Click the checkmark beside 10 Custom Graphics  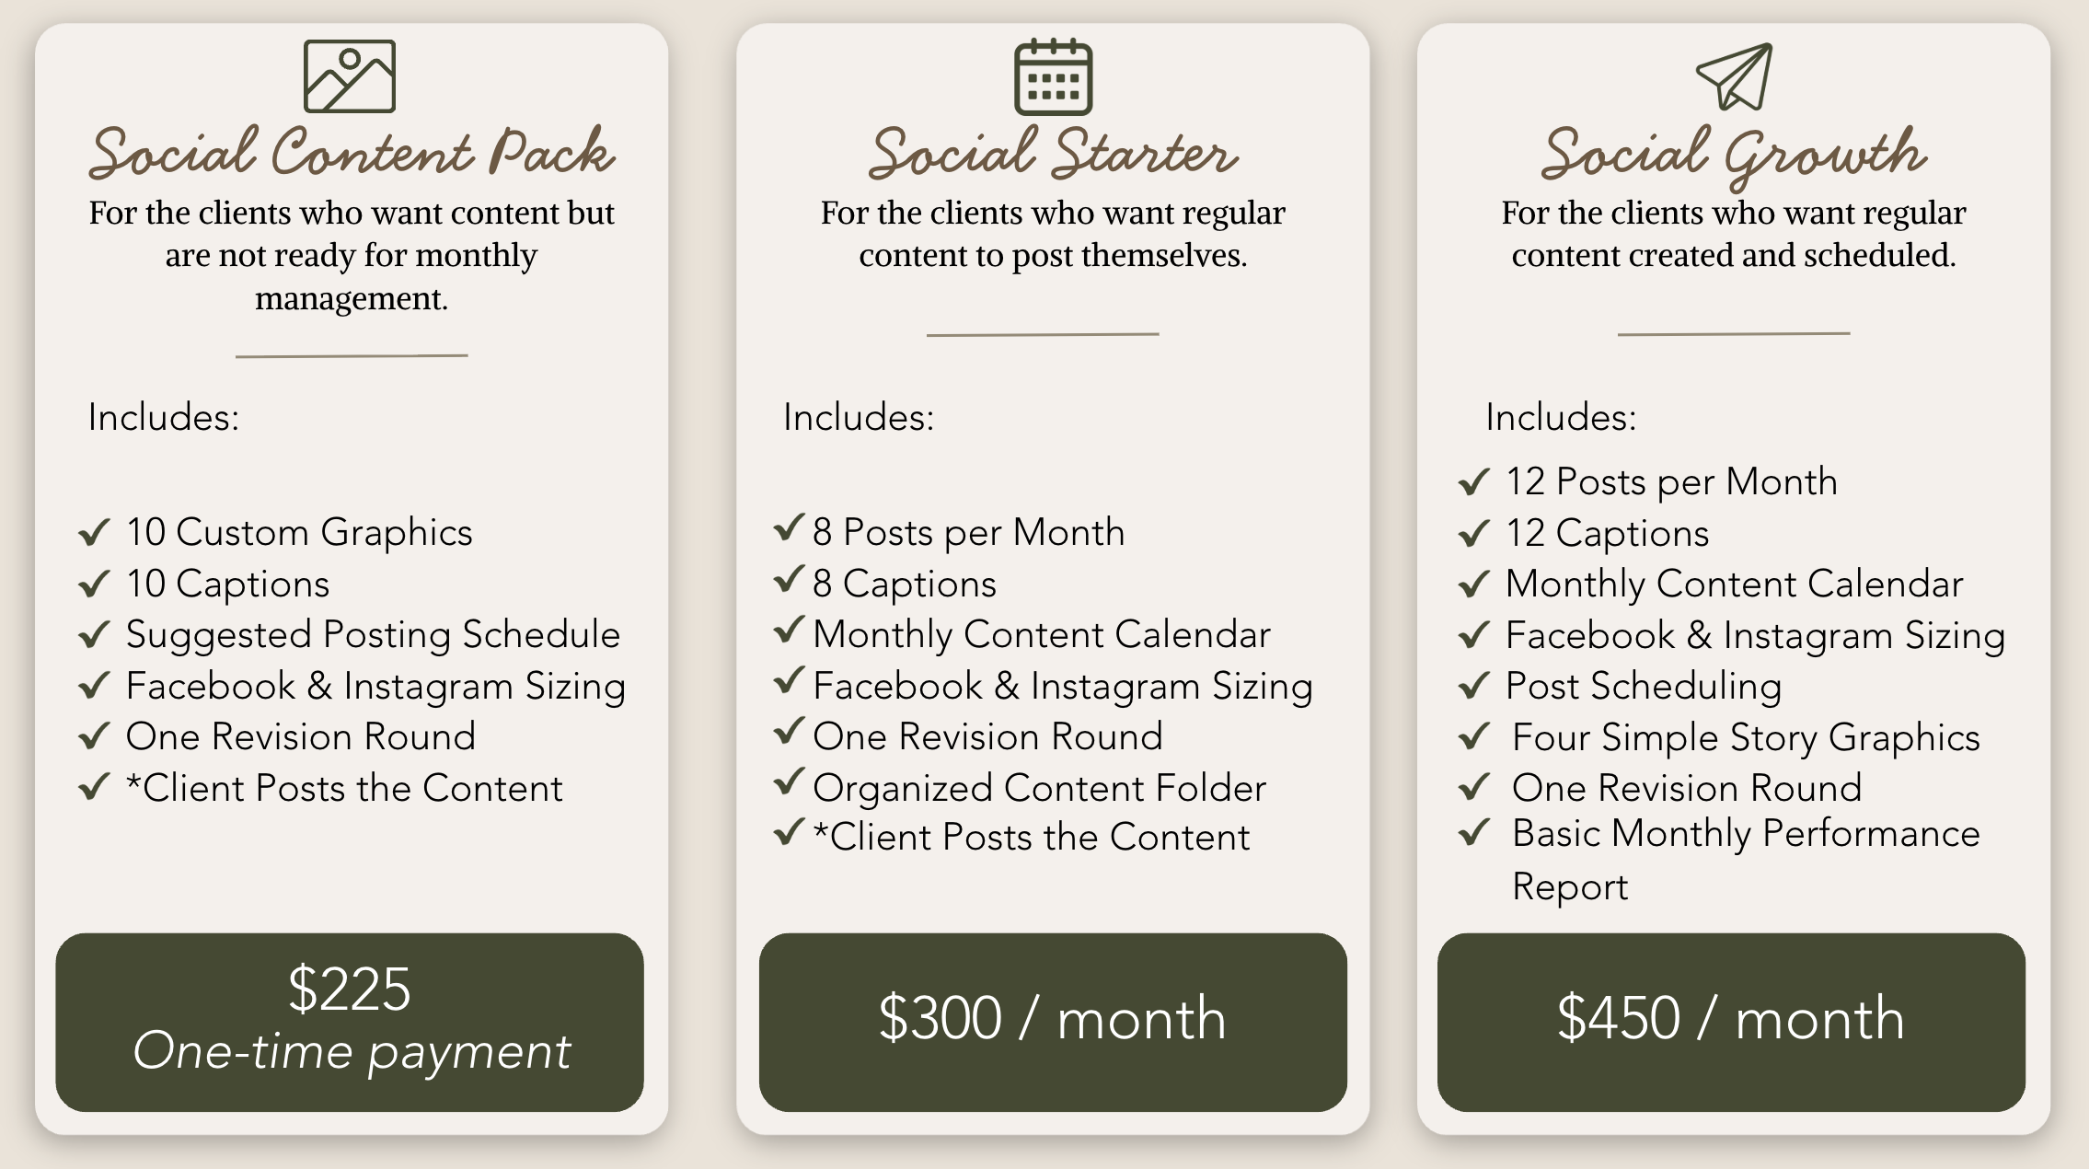(x=95, y=532)
